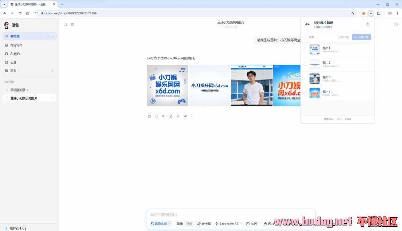Screen dimensions: 402x231
Task: Open 云盘 in the sidebar
Action: point(29,62)
